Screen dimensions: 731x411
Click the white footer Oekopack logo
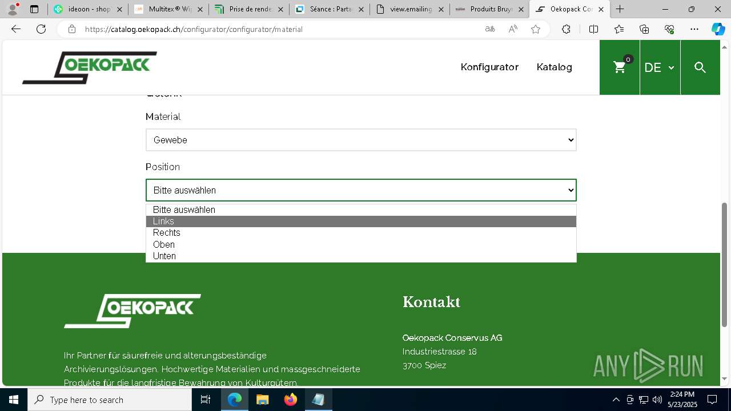click(132, 311)
